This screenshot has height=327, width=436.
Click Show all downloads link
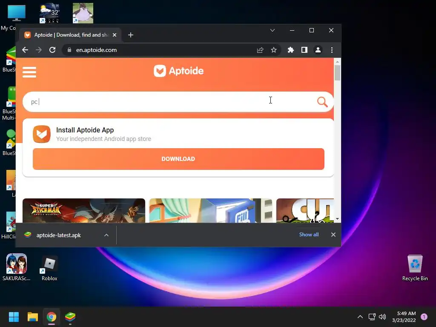point(309,235)
